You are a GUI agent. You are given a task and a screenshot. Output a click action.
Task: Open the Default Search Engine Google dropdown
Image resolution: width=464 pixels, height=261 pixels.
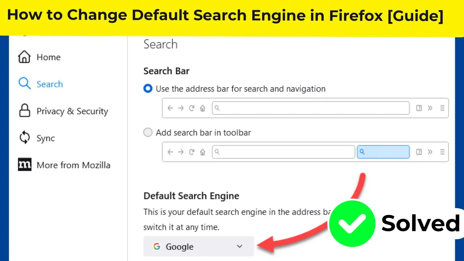(x=199, y=246)
